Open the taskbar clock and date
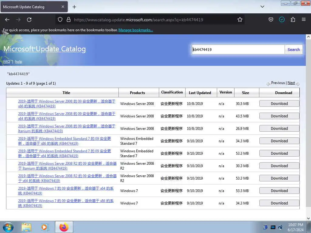 point(296,227)
